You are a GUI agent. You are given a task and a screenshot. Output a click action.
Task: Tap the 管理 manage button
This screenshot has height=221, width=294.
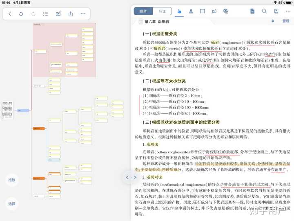point(286,21)
